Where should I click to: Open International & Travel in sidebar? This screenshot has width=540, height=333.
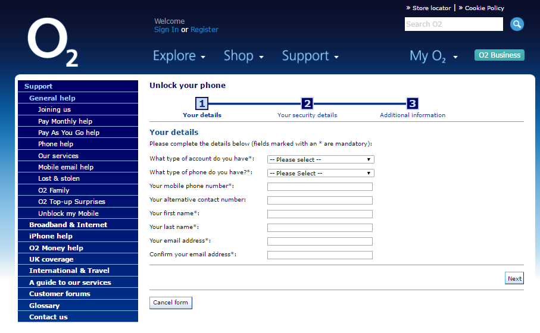click(x=78, y=271)
